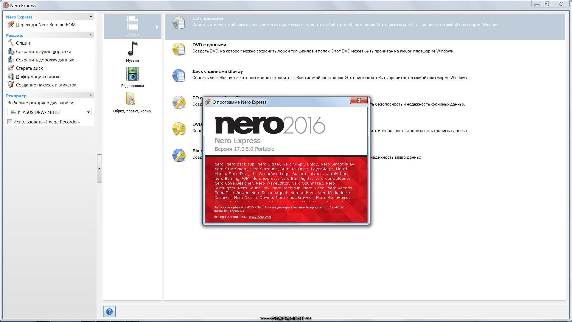Click Сохранить аудио дорожки link
572x322 pixels.
coord(43,52)
